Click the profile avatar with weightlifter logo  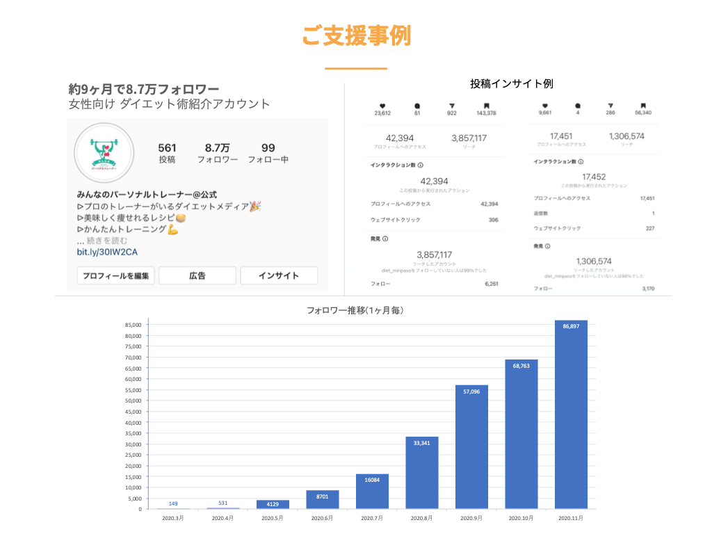click(x=104, y=153)
